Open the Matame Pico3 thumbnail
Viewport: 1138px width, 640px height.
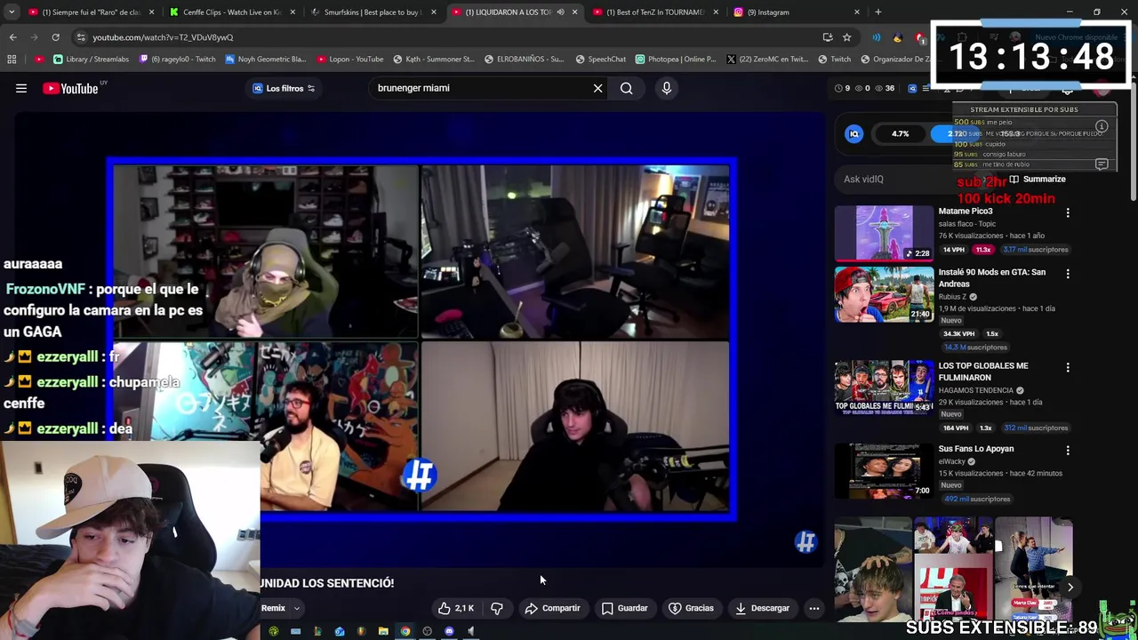[884, 233]
